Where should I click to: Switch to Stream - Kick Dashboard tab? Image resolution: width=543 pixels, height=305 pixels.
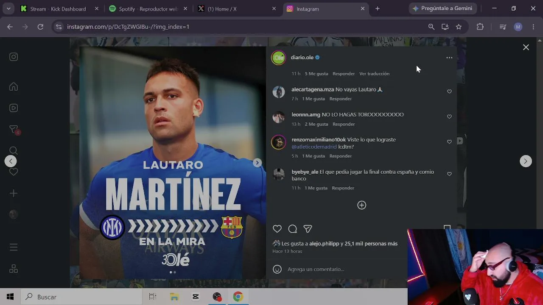58,8
